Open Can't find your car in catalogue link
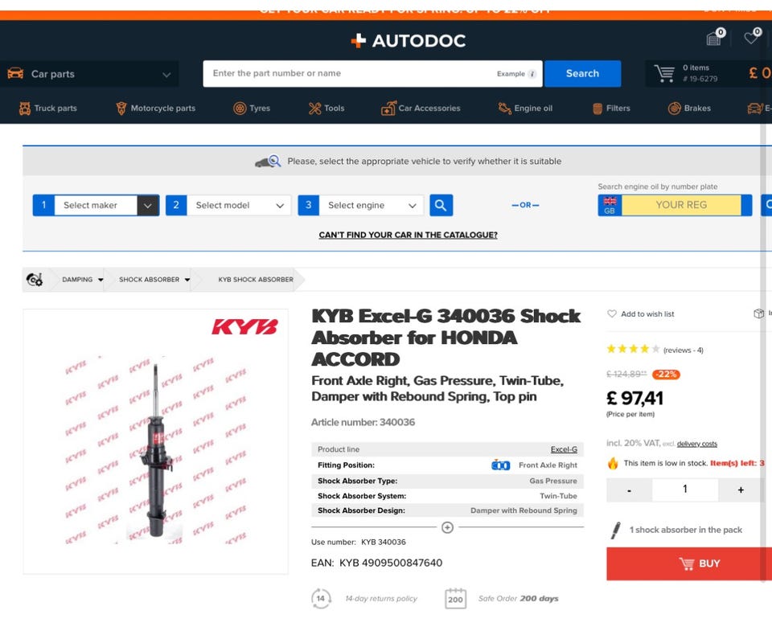This screenshot has width=772, height=635. tap(409, 235)
